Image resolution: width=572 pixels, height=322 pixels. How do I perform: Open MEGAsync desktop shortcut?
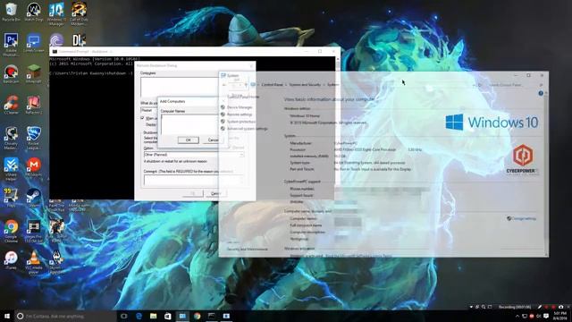[34, 167]
